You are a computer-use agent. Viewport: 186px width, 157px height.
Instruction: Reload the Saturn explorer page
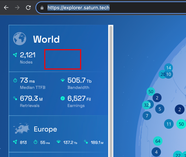(28, 8)
